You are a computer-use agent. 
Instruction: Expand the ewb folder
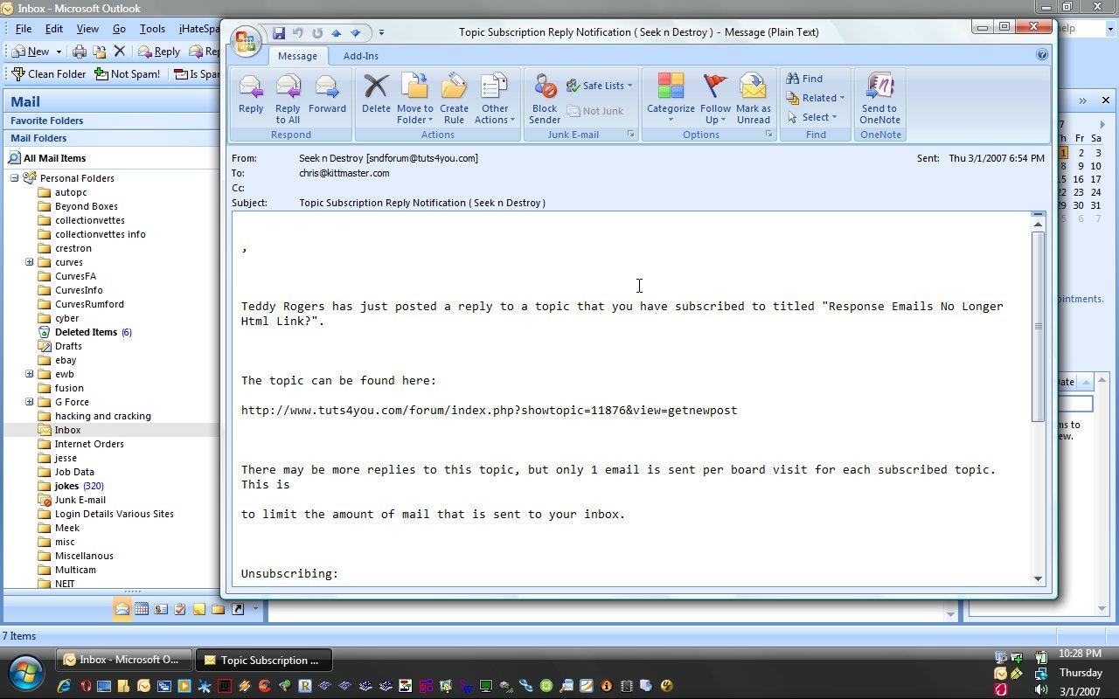point(29,374)
